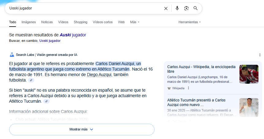Switch to the Vídeos cortos tab
Screen dimensions: 264x139
(102, 22)
